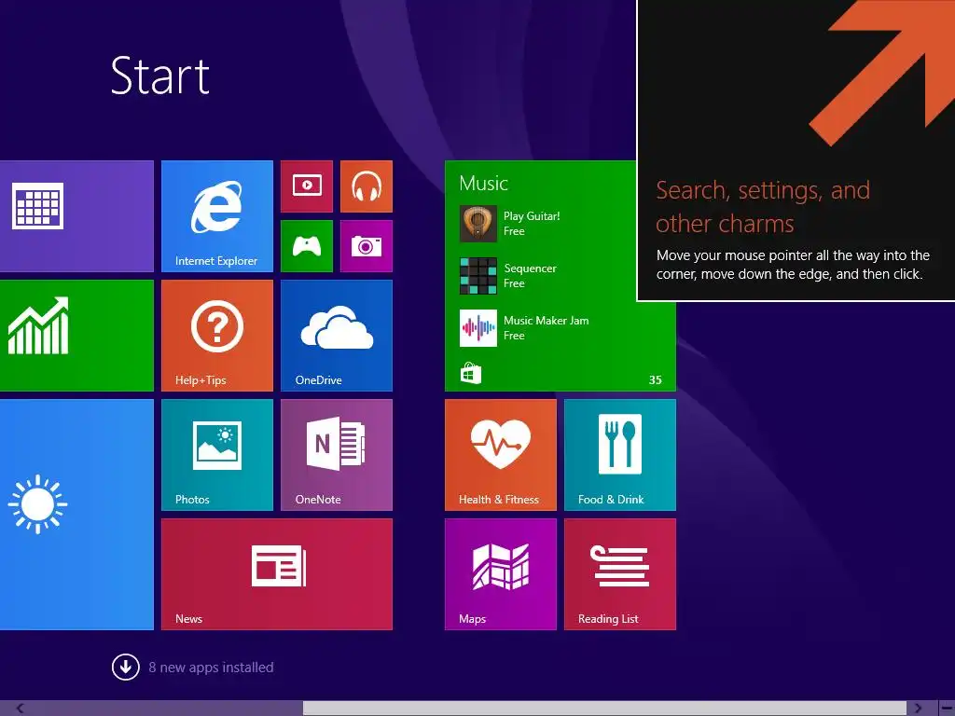Open the Weather sun tile
955x716 pixels.
pos(76,515)
